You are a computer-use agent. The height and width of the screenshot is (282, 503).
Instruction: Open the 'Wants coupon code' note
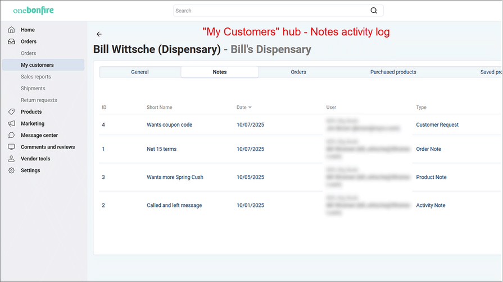[x=169, y=124]
